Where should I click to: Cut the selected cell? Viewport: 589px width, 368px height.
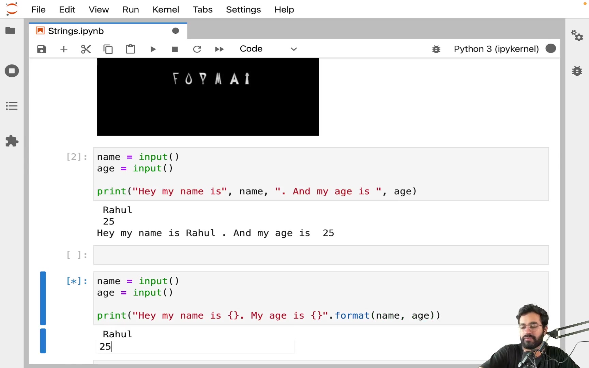click(x=86, y=49)
